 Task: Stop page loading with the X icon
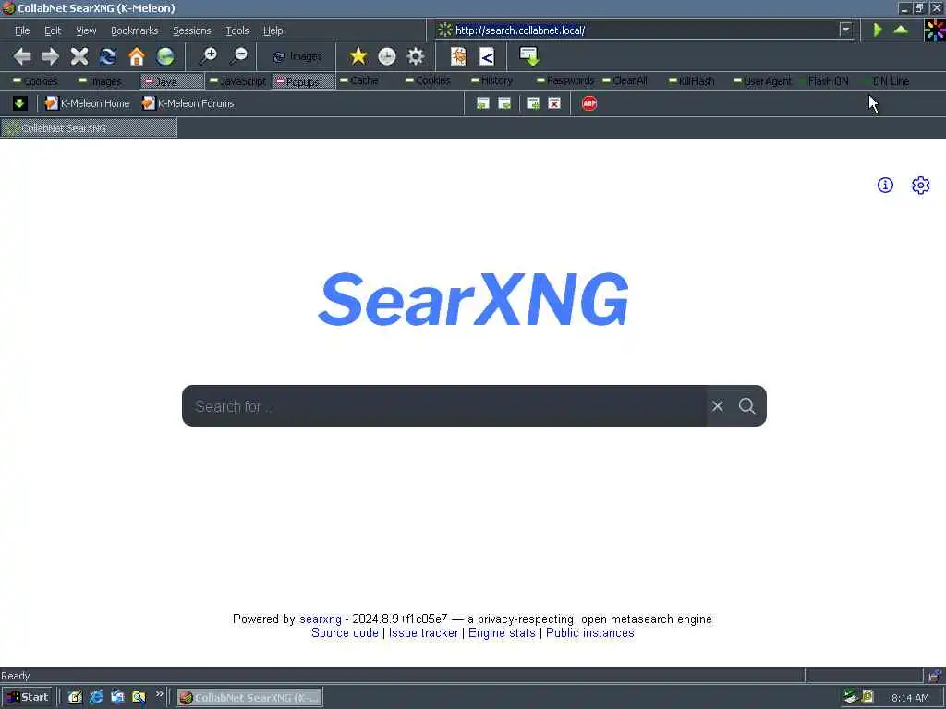coord(79,56)
